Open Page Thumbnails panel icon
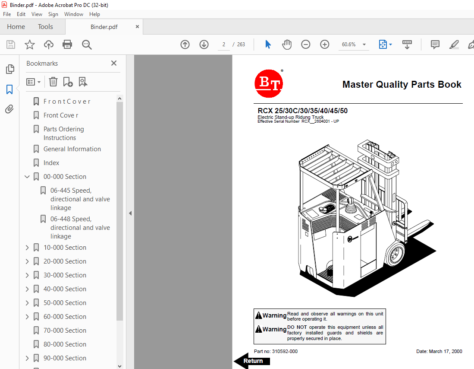Screen dimensions: 474x369 tap(9, 69)
